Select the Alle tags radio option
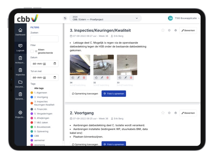Screen dimensions: 214x159 (32, 88)
